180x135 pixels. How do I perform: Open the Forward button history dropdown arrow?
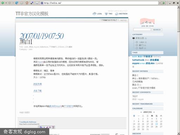pos(13,3)
